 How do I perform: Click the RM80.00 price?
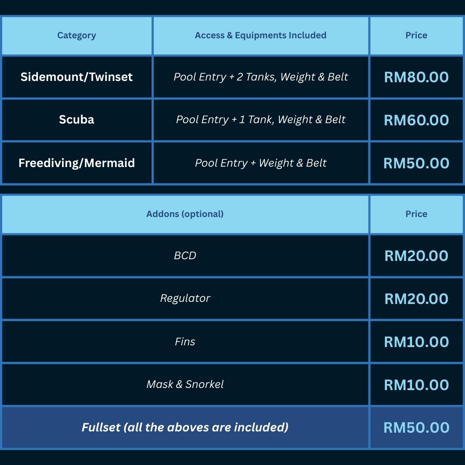click(416, 77)
